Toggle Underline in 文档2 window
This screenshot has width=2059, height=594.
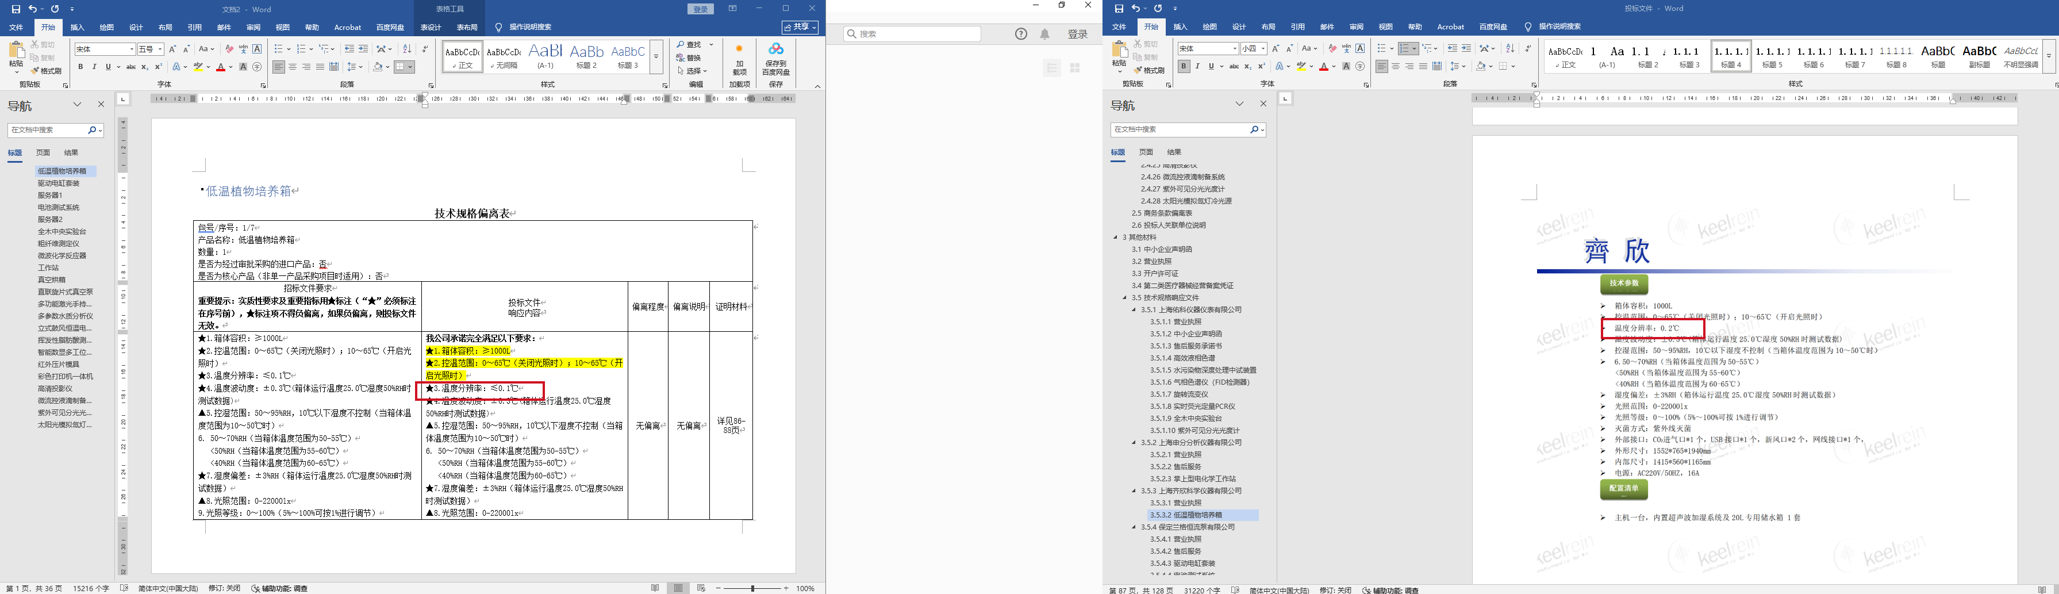(108, 67)
